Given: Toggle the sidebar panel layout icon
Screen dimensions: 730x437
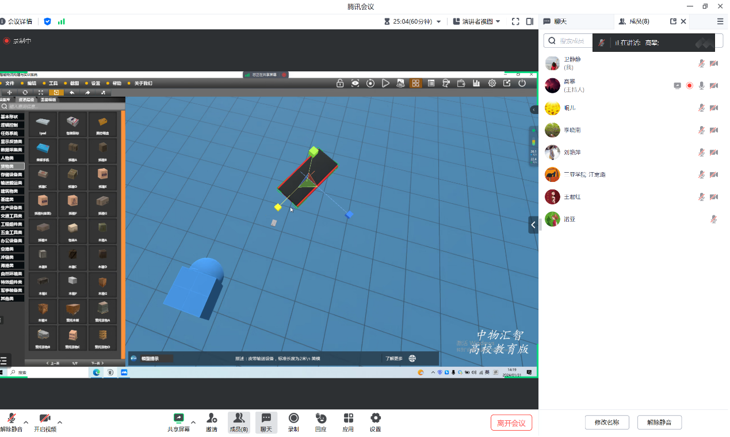Looking at the screenshot, I should coord(530,21).
